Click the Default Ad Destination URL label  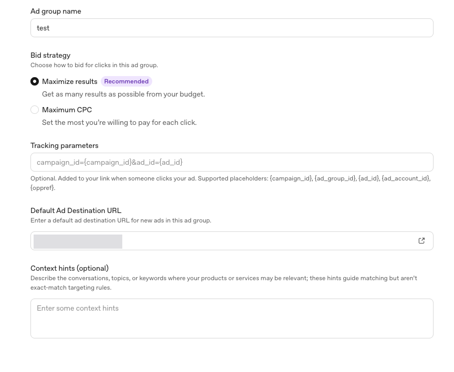click(x=76, y=210)
